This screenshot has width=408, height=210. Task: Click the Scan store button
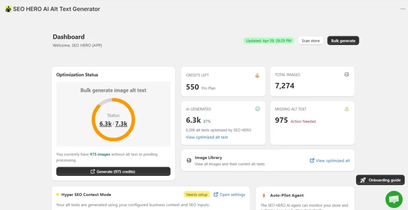click(x=310, y=41)
